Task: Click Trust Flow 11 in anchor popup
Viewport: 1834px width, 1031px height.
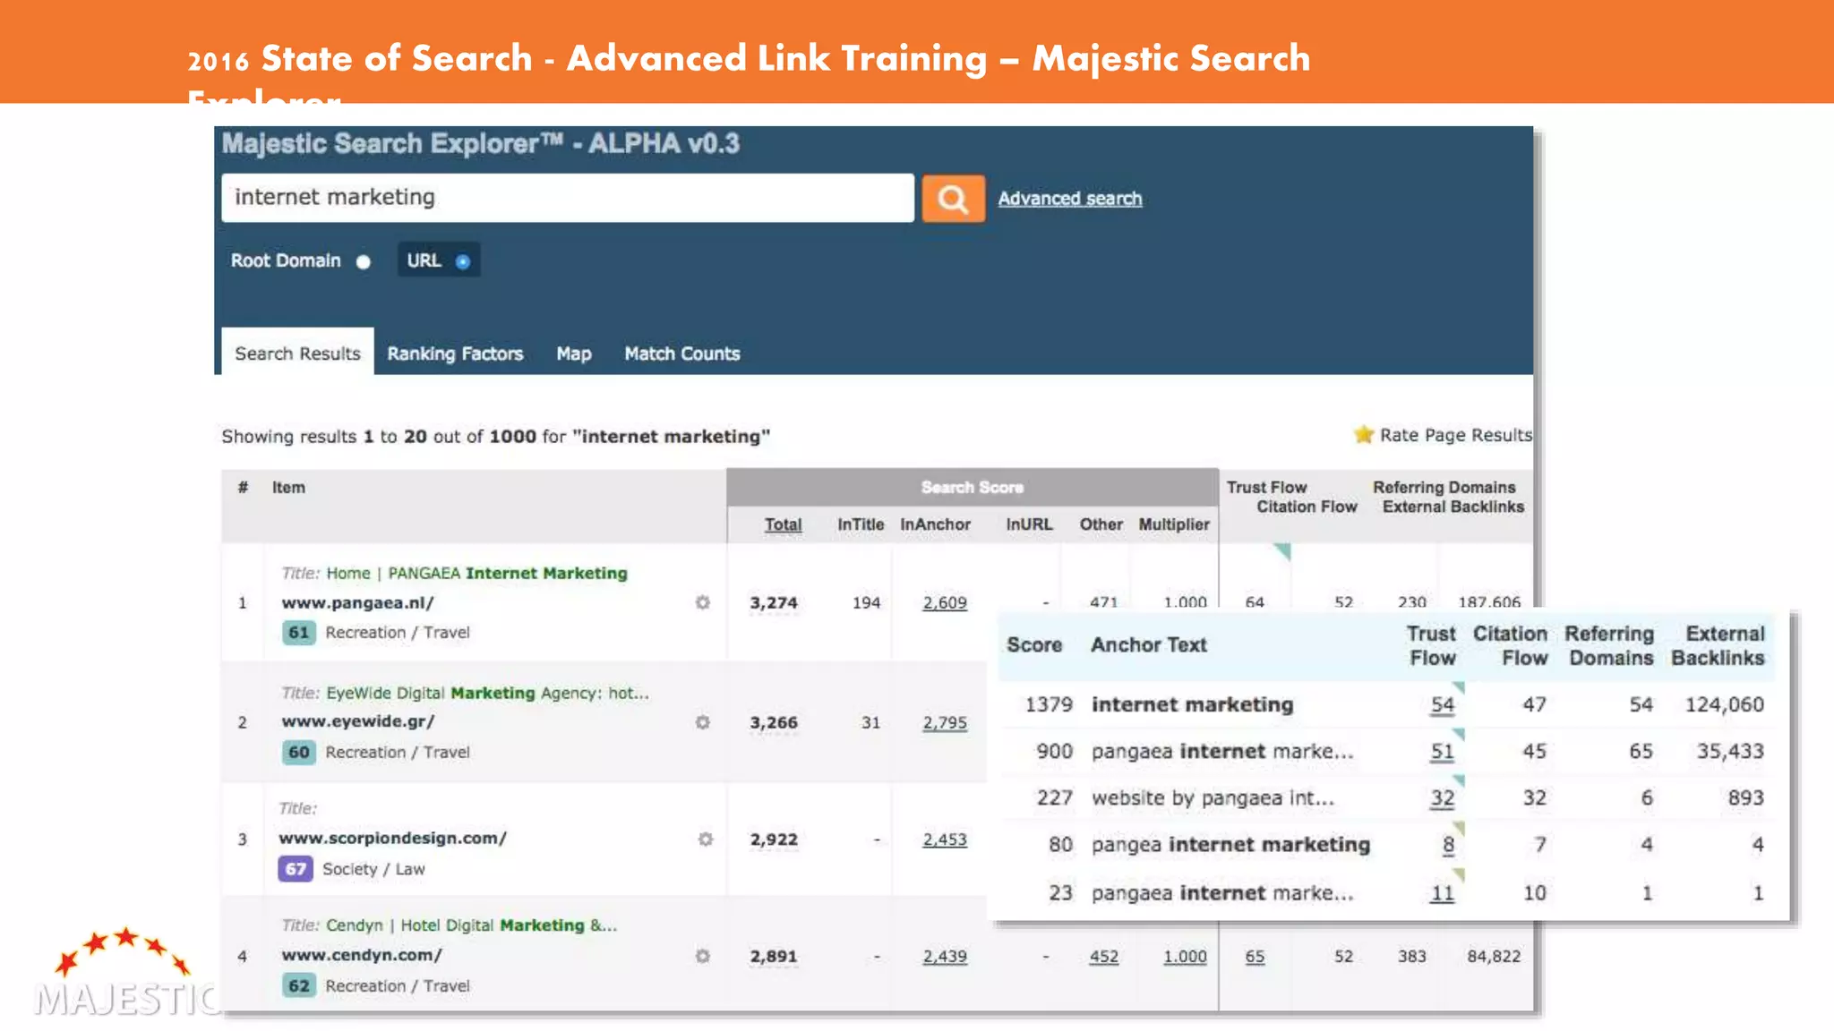Action: 1442,893
